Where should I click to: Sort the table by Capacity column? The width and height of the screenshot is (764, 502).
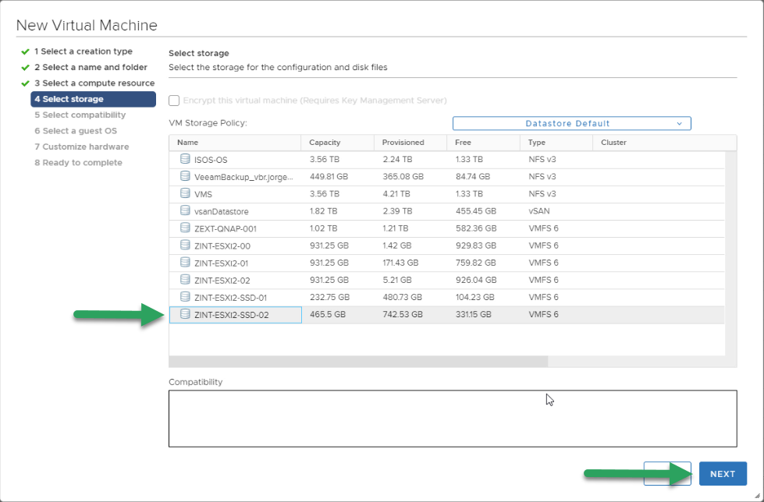[337, 143]
